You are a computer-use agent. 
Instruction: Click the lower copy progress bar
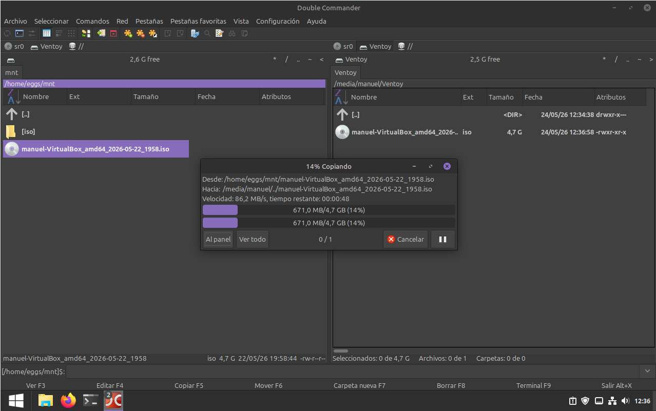[329, 223]
